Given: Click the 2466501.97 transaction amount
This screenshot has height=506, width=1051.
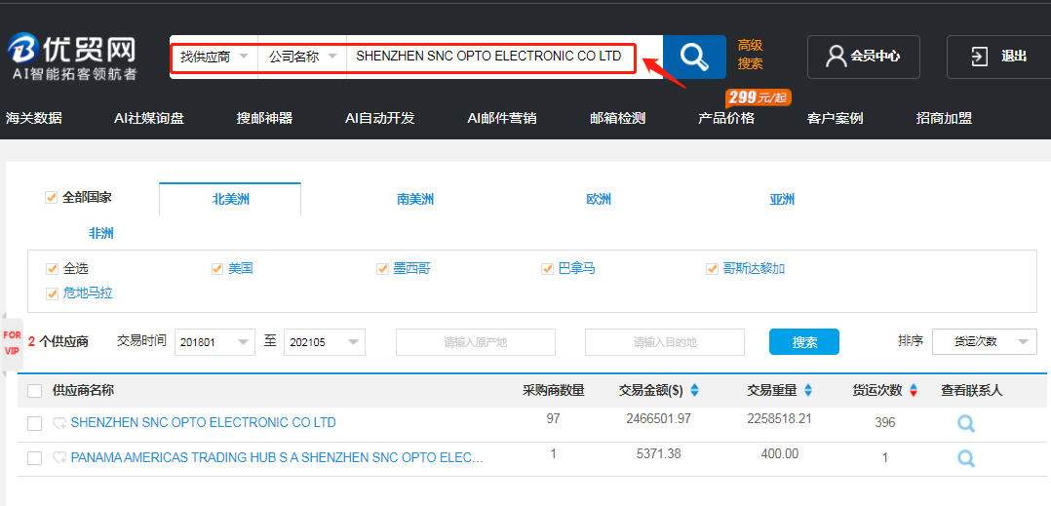Looking at the screenshot, I should click(x=658, y=419).
